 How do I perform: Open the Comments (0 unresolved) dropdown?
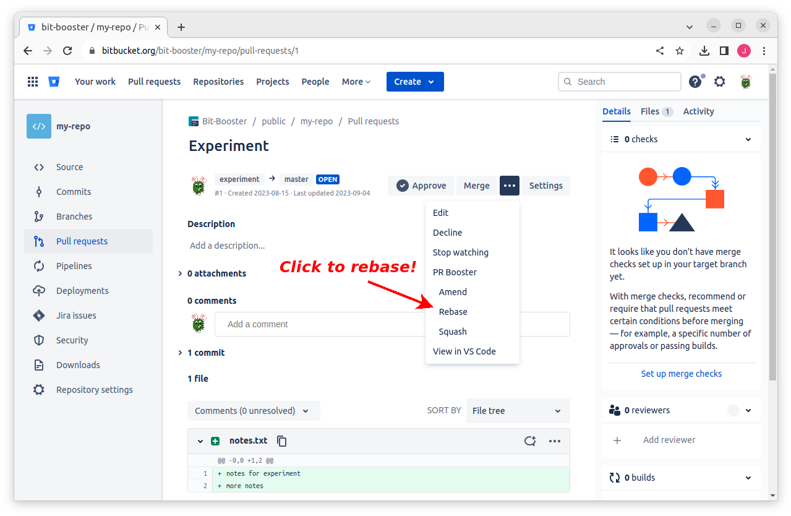254,411
